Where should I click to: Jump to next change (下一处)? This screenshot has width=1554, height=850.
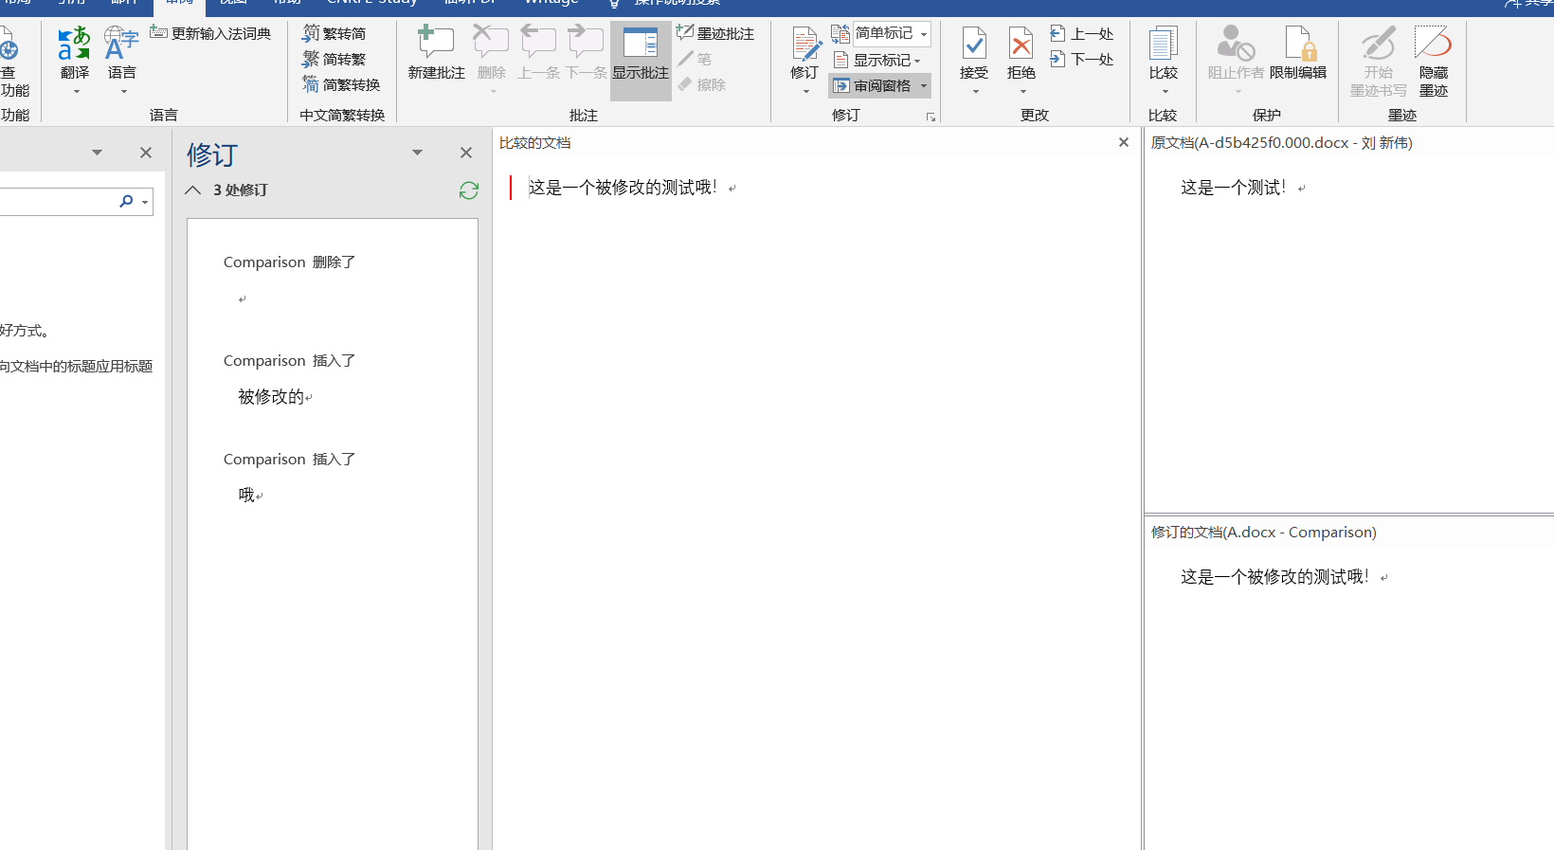(x=1081, y=59)
